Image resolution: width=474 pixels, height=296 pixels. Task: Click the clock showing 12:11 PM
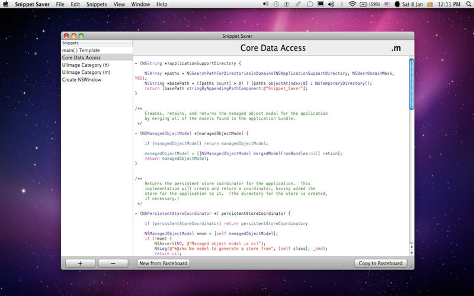449,4
